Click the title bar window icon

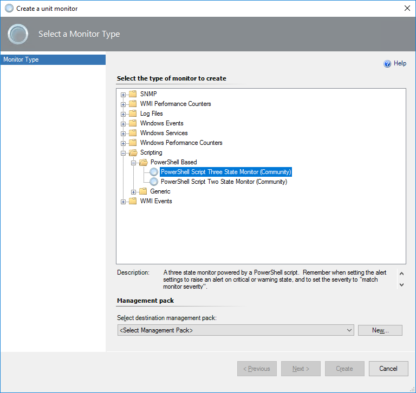tap(9, 8)
